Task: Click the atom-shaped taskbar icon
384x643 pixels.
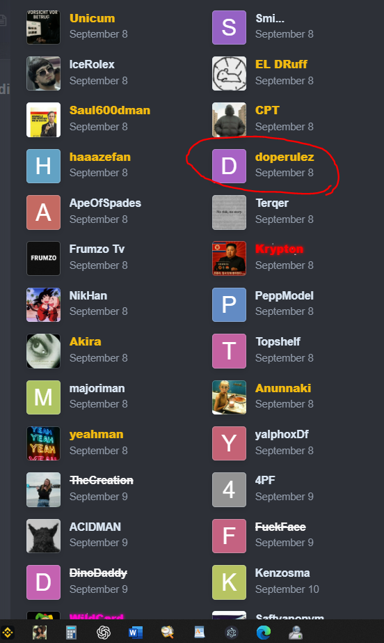Action: coord(231,633)
